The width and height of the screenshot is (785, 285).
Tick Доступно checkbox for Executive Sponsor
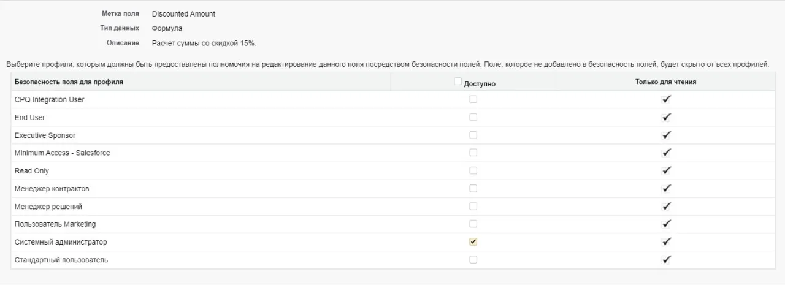473,135
